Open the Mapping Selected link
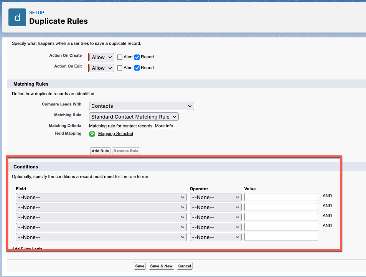 [115, 134]
